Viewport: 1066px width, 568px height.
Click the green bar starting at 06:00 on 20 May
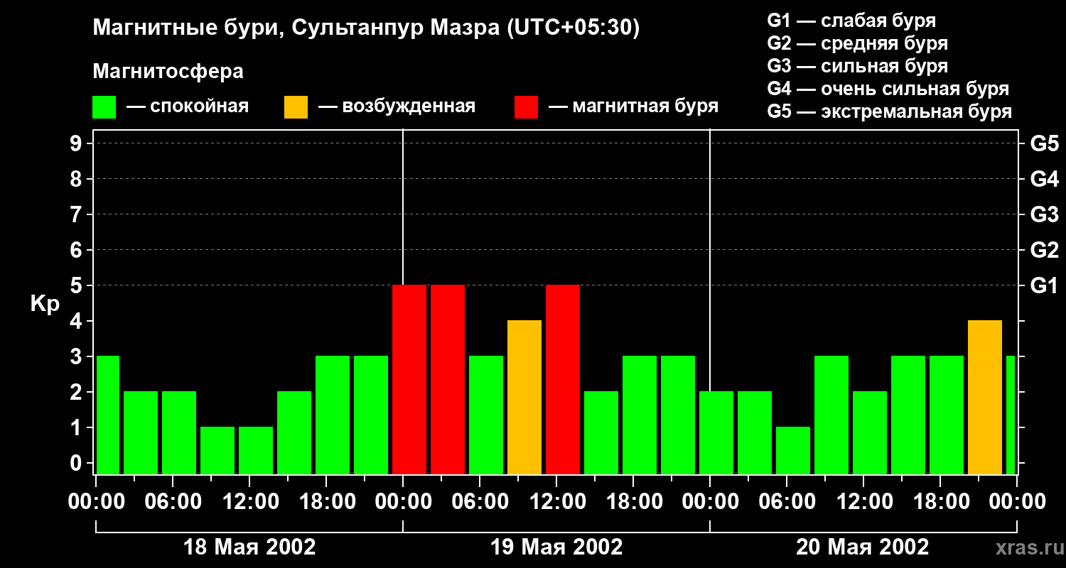click(793, 451)
